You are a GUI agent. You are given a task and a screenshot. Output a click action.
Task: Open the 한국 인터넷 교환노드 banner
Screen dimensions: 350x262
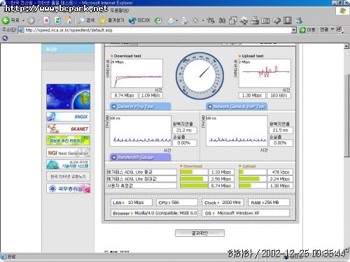coord(68,177)
